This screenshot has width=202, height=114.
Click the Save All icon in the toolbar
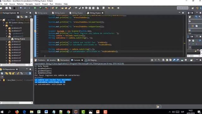pyautogui.click(x=10, y=8)
